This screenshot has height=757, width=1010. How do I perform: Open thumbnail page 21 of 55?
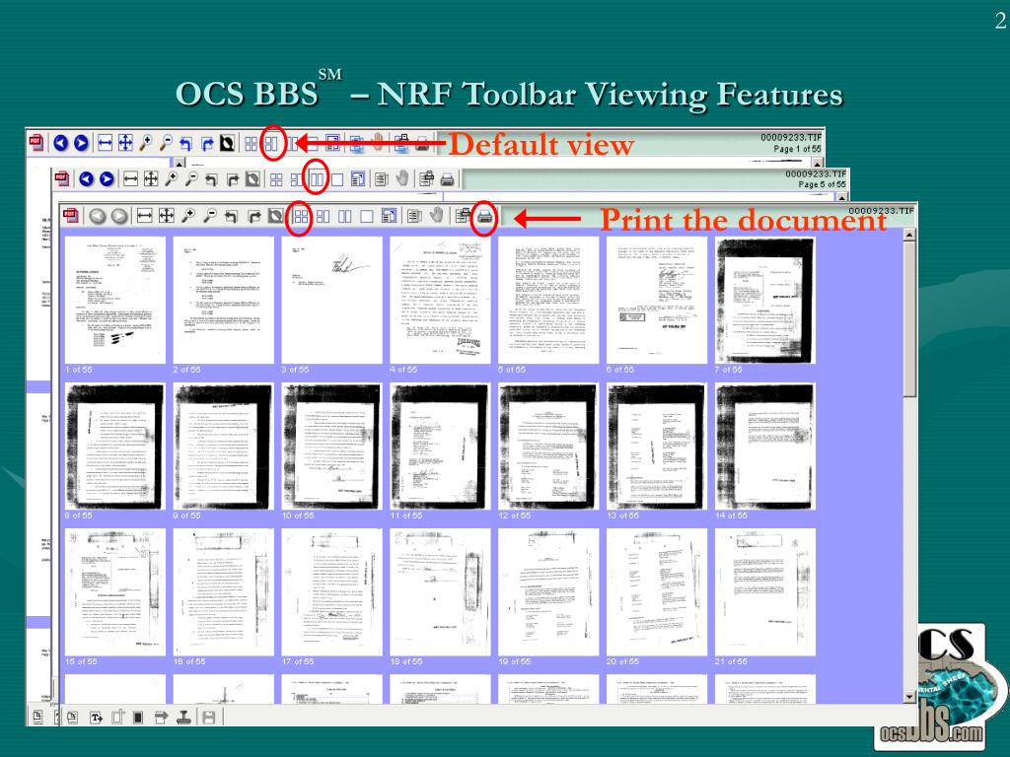click(764, 592)
